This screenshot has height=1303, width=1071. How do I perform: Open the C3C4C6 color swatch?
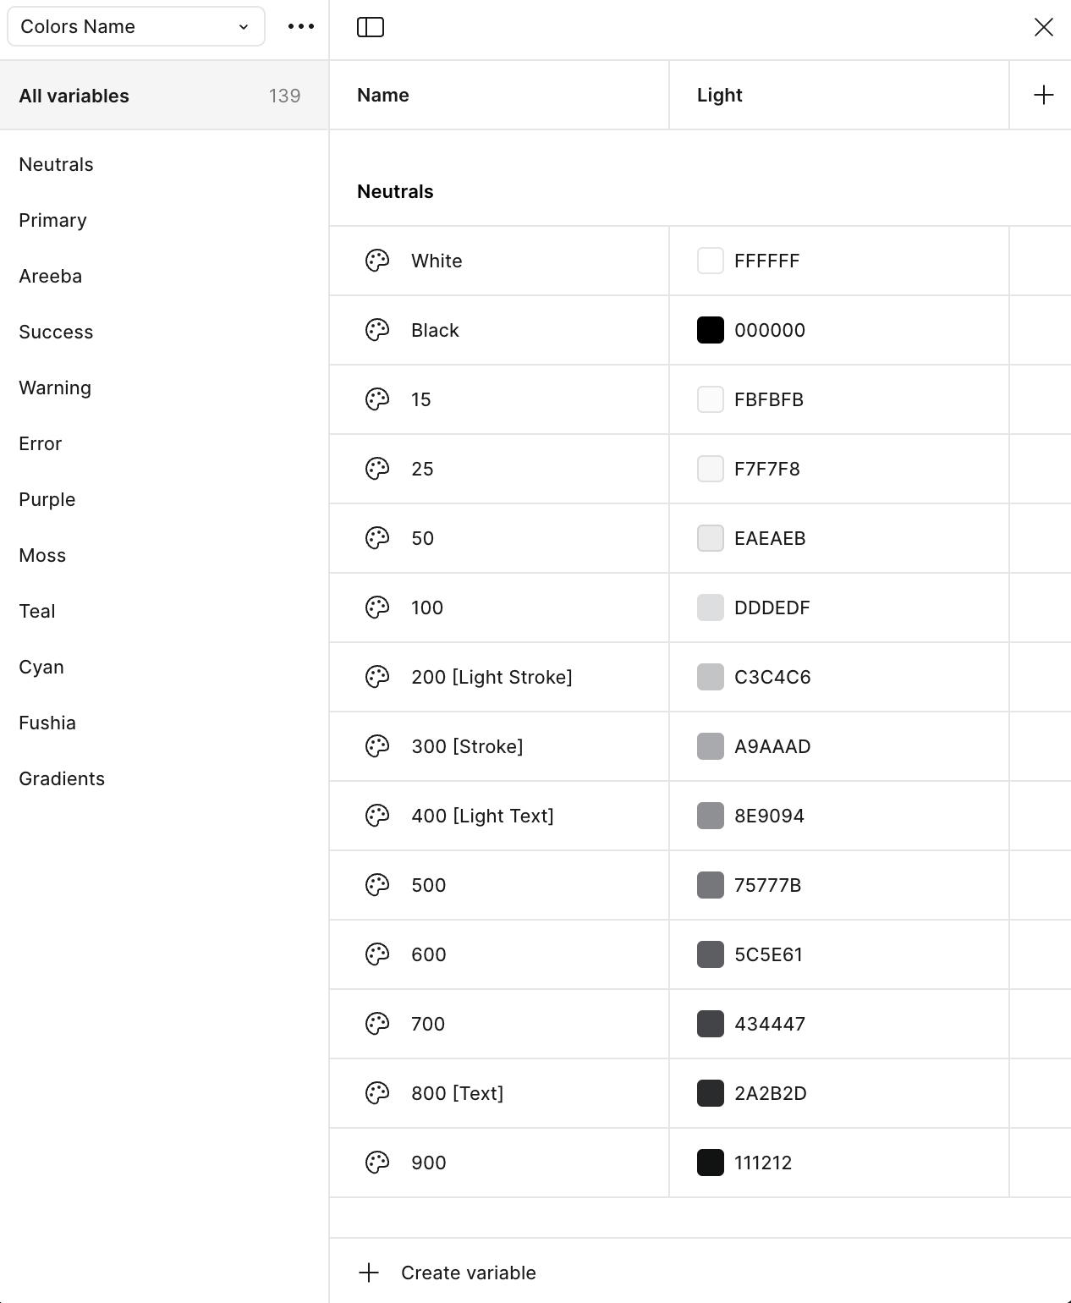click(x=711, y=677)
